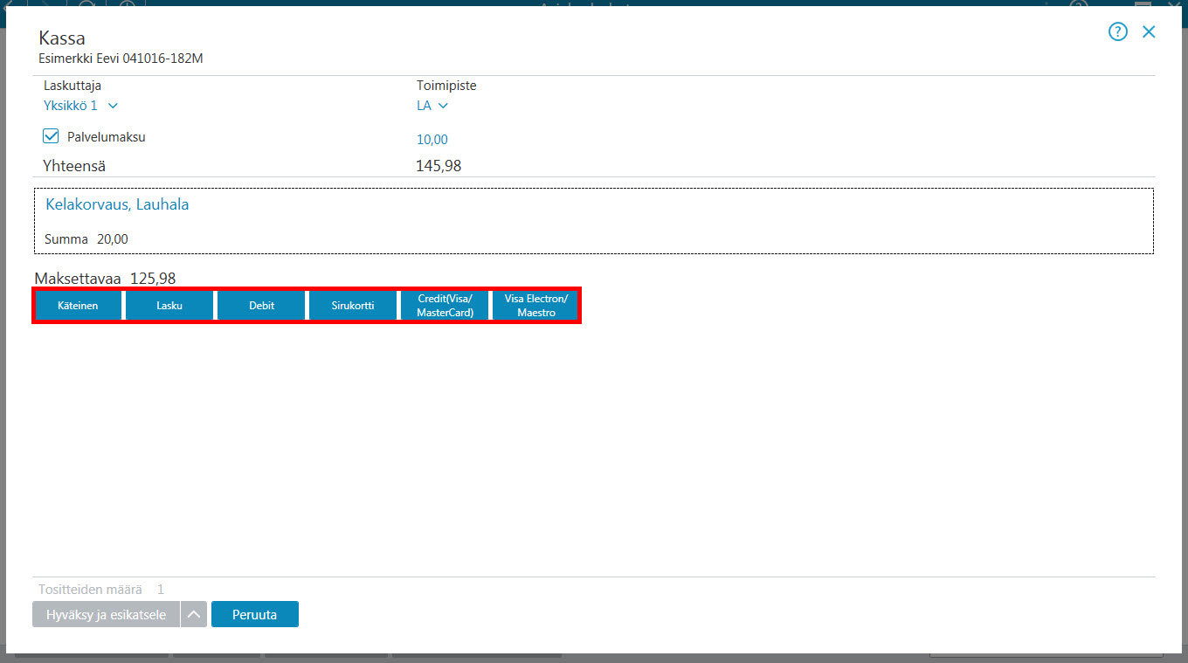Choose Lasku payment method
Screen dimensions: 1188x663
pyautogui.click(x=169, y=306)
